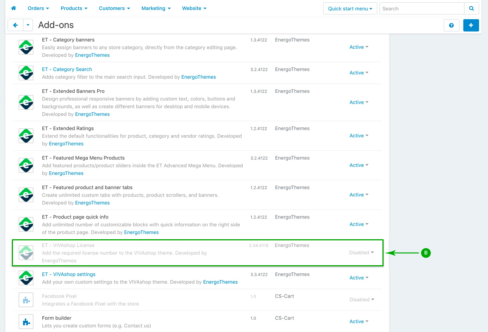Click EnergoThemes link in VIVAshop settings description
Screen dimensions: 488x332
coord(220,282)
